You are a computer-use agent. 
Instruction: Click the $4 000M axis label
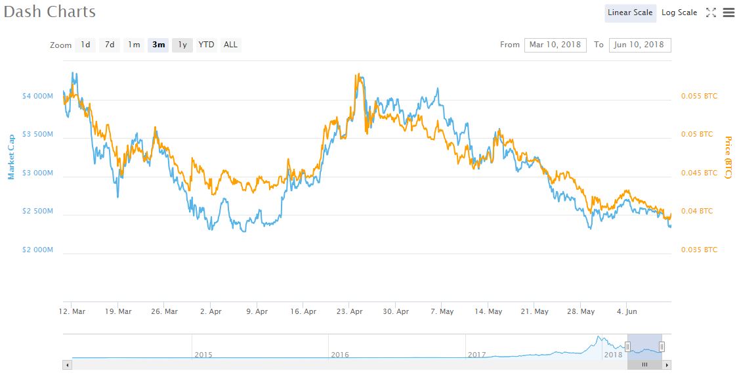pyautogui.click(x=37, y=96)
